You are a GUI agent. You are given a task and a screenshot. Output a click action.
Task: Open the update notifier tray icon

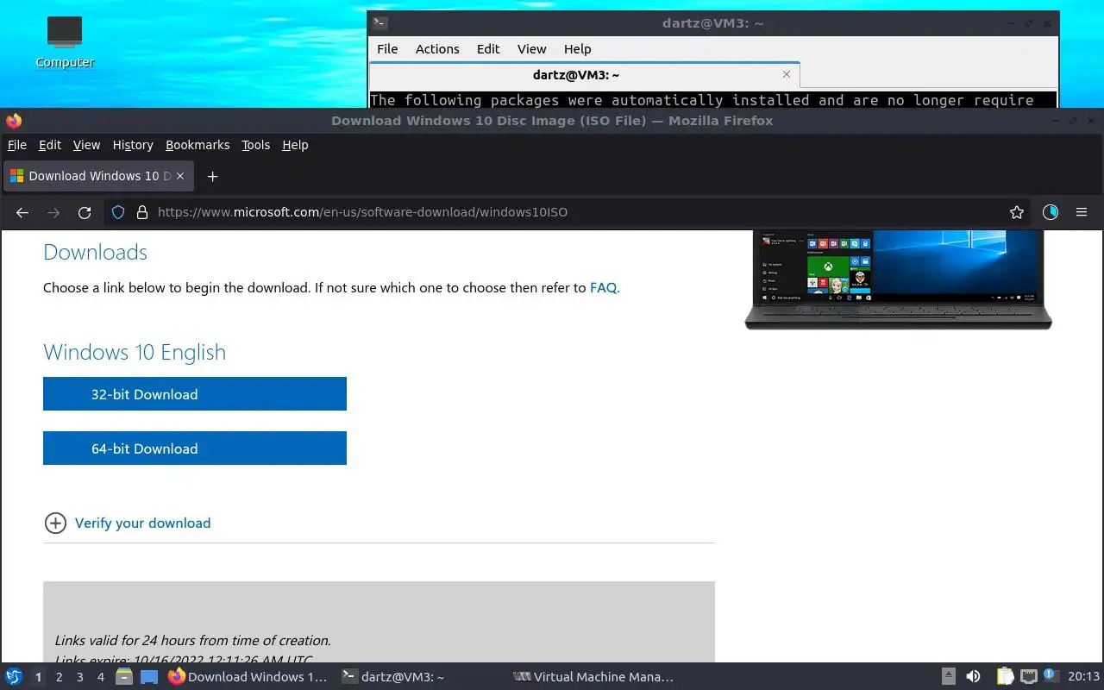coord(1050,675)
